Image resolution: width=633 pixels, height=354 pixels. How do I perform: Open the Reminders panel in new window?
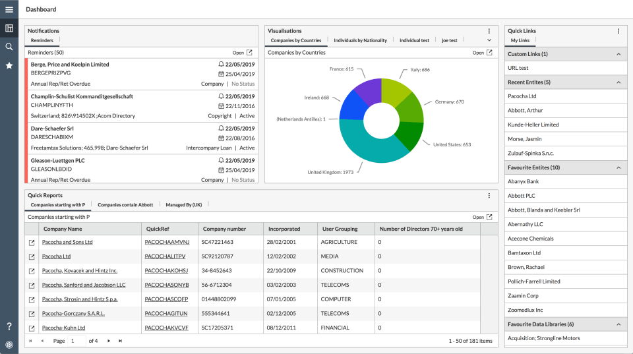pyautogui.click(x=249, y=53)
